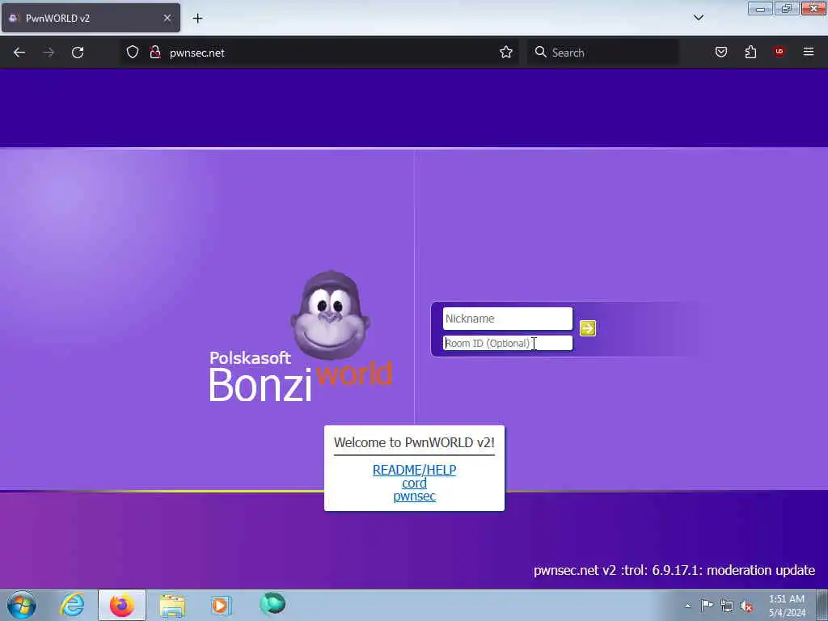Image resolution: width=828 pixels, height=621 pixels.
Task: Click the Room ID (Optional) field
Action: point(508,343)
